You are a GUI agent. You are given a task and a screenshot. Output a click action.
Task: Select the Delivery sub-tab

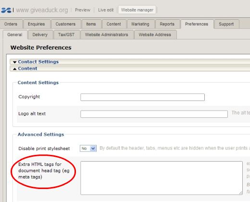click(x=40, y=35)
